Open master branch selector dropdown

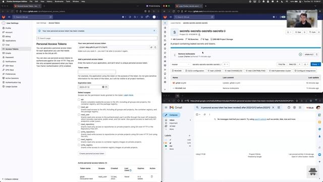pyautogui.click(x=180, y=64)
